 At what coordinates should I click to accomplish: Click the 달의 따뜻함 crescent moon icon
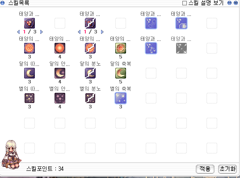click(29, 73)
